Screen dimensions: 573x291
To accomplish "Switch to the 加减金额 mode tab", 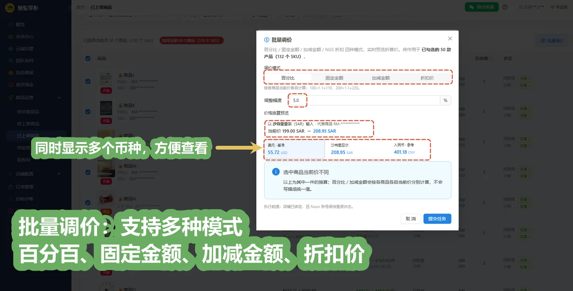I will click(x=380, y=78).
